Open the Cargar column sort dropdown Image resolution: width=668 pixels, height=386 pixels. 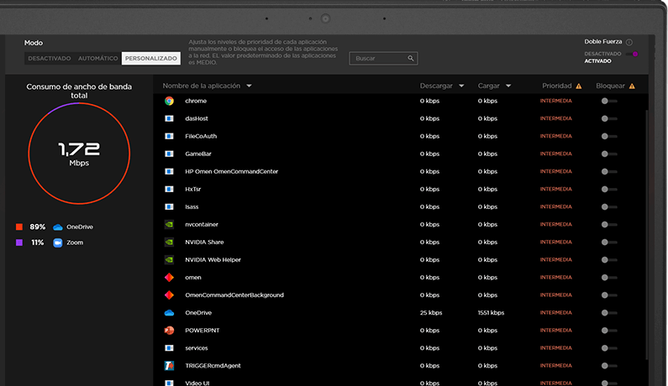coord(508,86)
